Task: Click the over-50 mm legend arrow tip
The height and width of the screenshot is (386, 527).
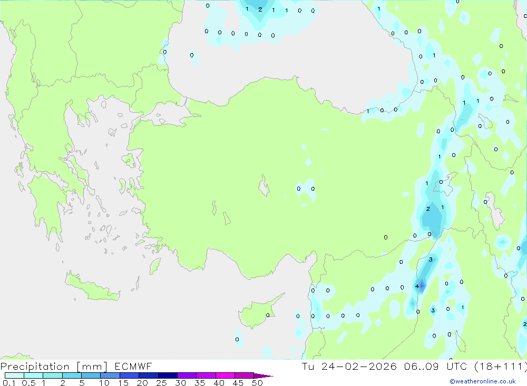Action: [x=264, y=376]
